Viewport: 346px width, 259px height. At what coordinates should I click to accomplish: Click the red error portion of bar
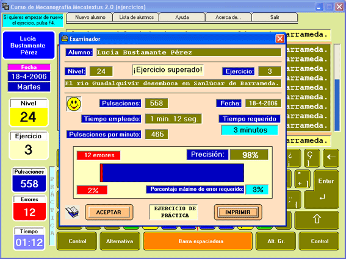pos(101,173)
